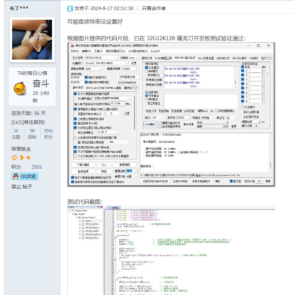This screenshot has height=295, width=294.
Task: Open the 低压检测电压 2.00 V dropdown
Action: 109,132
